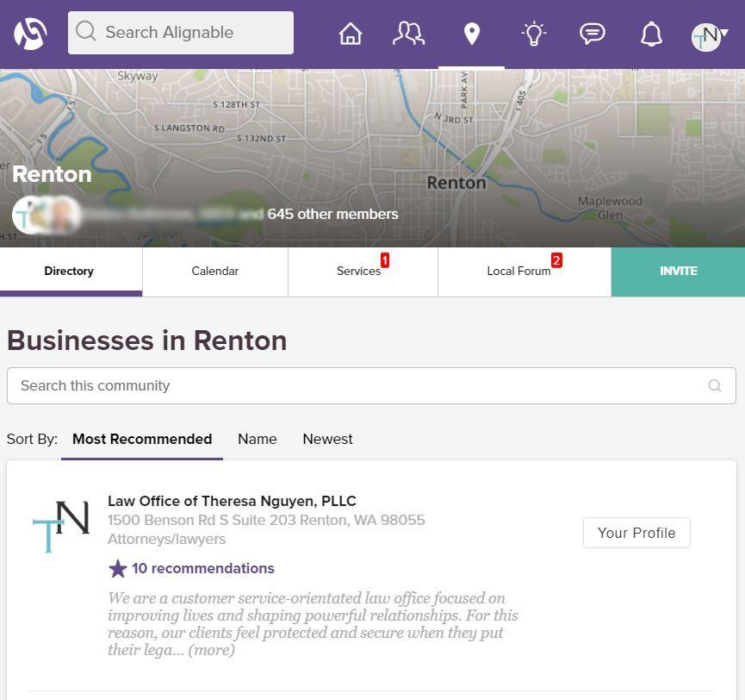Open the profile avatar dropdown menu
The height and width of the screenshot is (700, 745).
click(x=710, y=36)
